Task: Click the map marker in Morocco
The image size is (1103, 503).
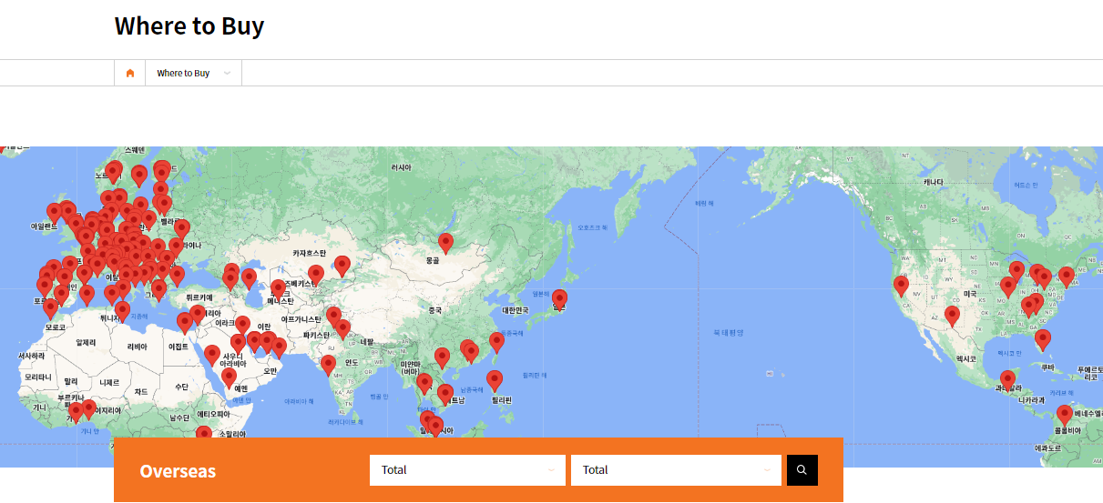Action: 51,308
